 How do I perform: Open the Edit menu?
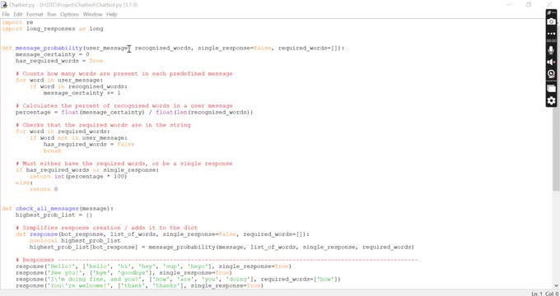(x=18, y=14)
